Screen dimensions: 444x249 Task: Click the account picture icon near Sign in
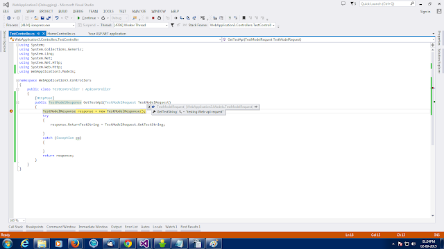click(439, 11)
